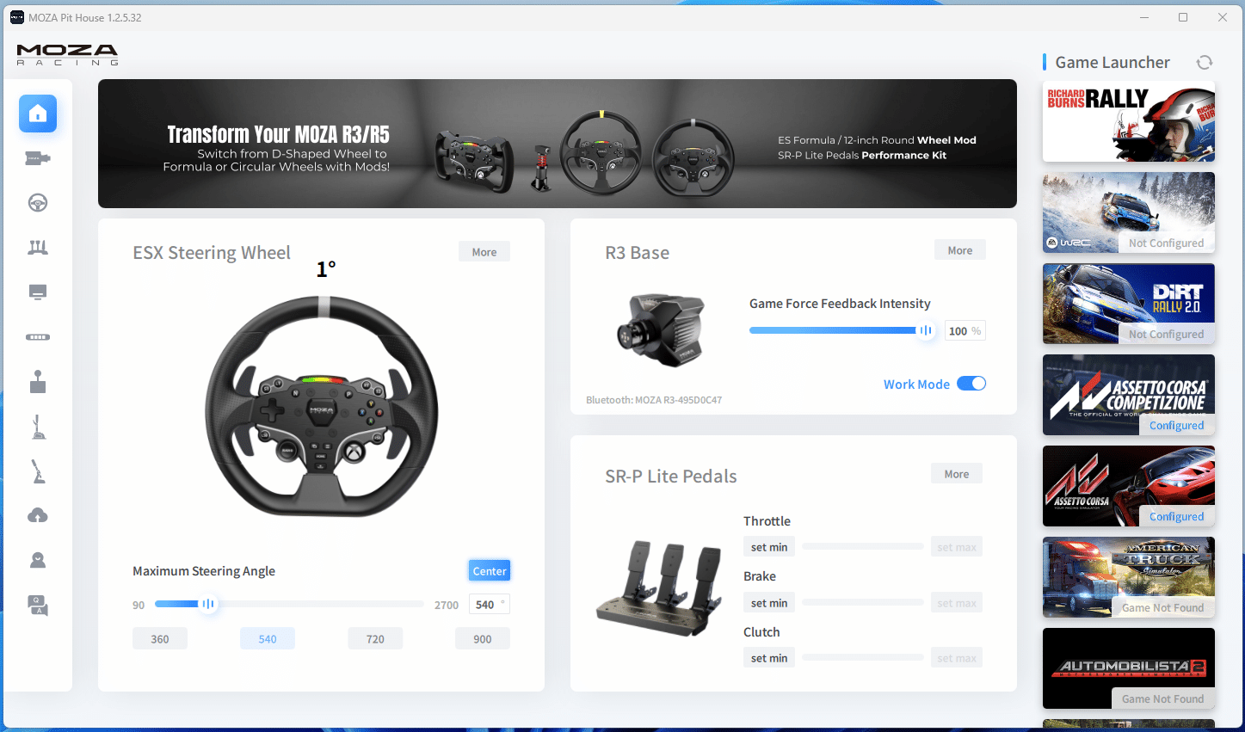The width and height of the screenshot is (1245, 732).
Task: Expand More options for R3 Base
Action: pos(960,250)
